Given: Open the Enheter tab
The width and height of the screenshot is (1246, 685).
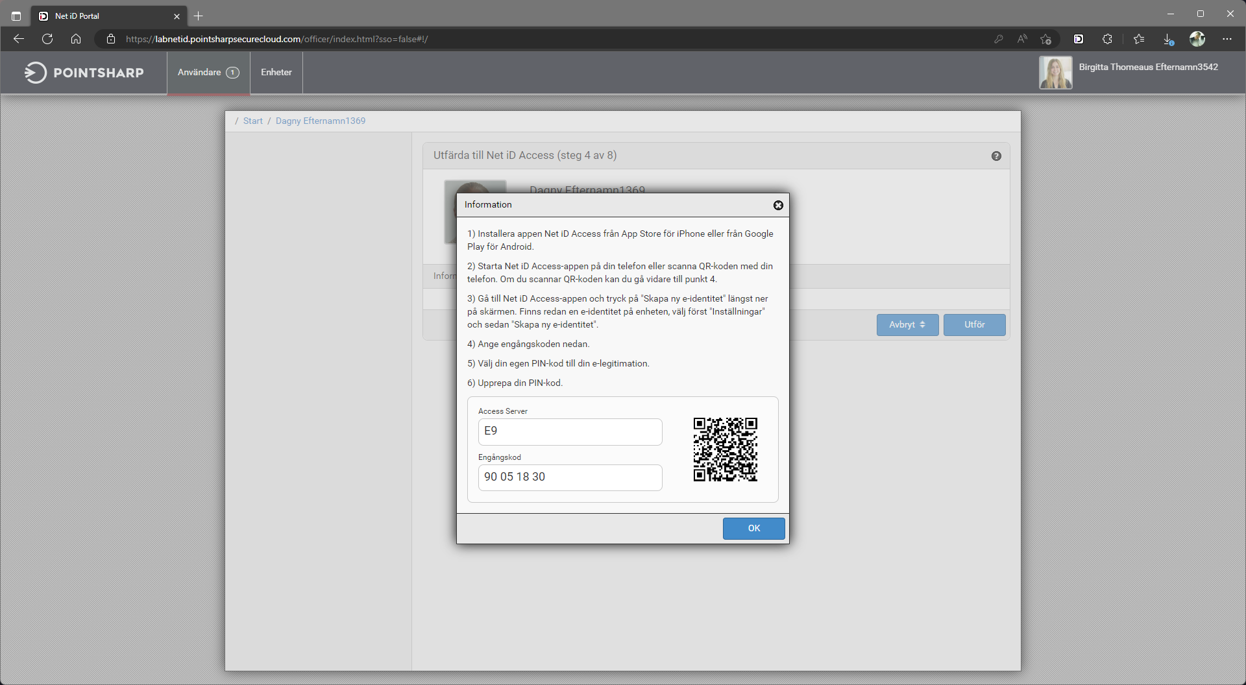Looking at the screenshot, I should coord(276,72).
